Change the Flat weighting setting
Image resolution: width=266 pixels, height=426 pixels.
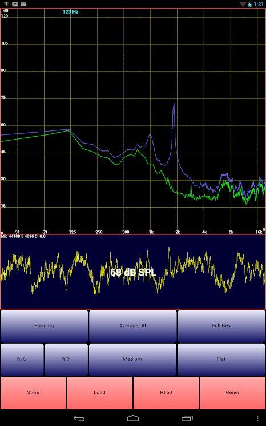(221, 360)
